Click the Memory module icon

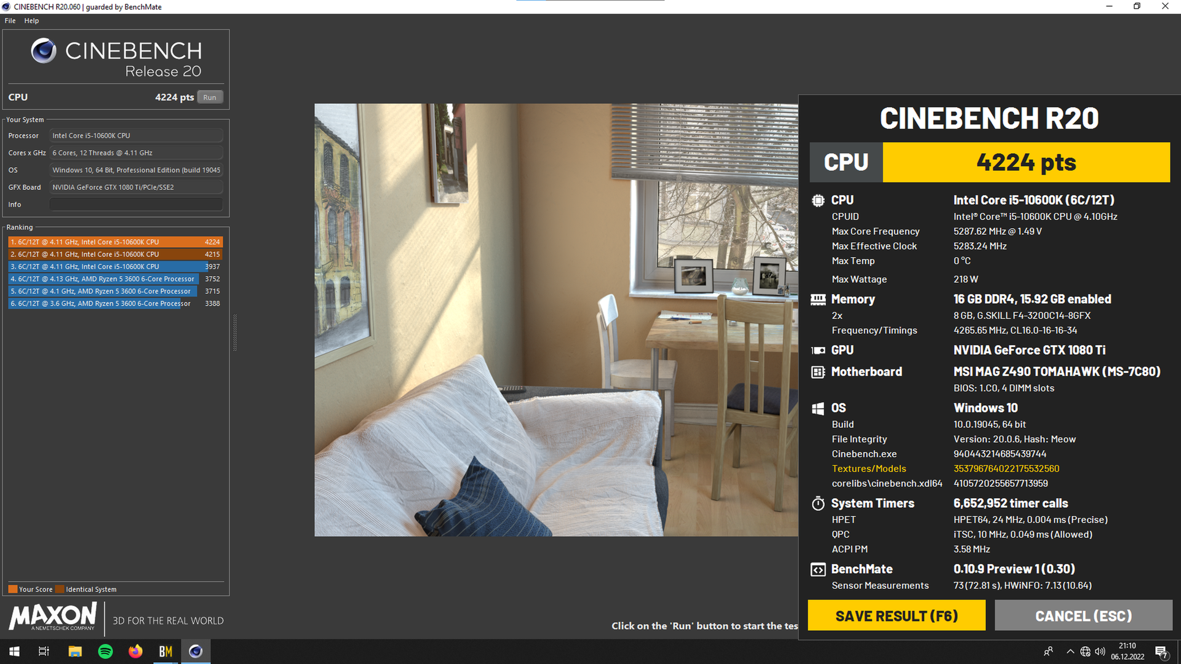(818, 299)
